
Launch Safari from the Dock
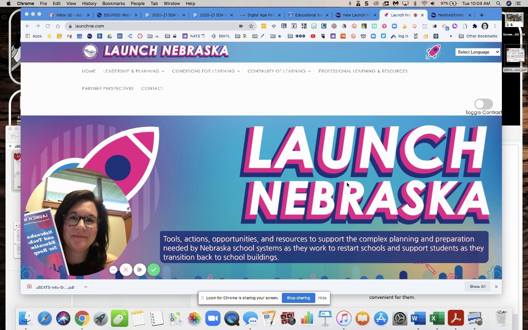(44, 318)
